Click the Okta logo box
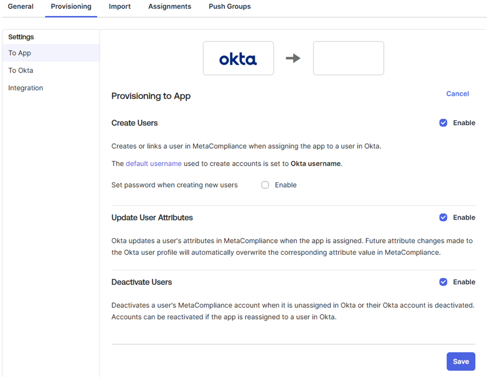The height and width of the screenshot is (377, 487). point(238,59)
